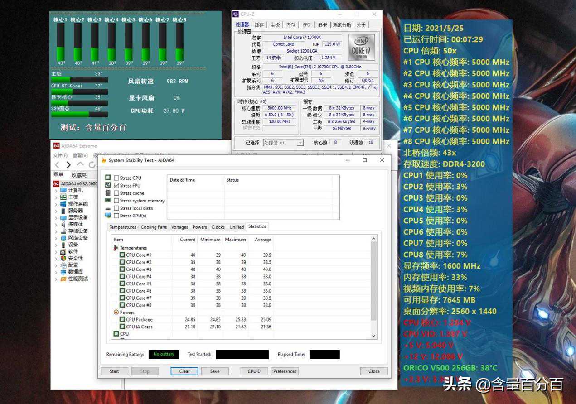576x404 pixels.
Task: Click the Preferences button
Action: click(285, 371)
